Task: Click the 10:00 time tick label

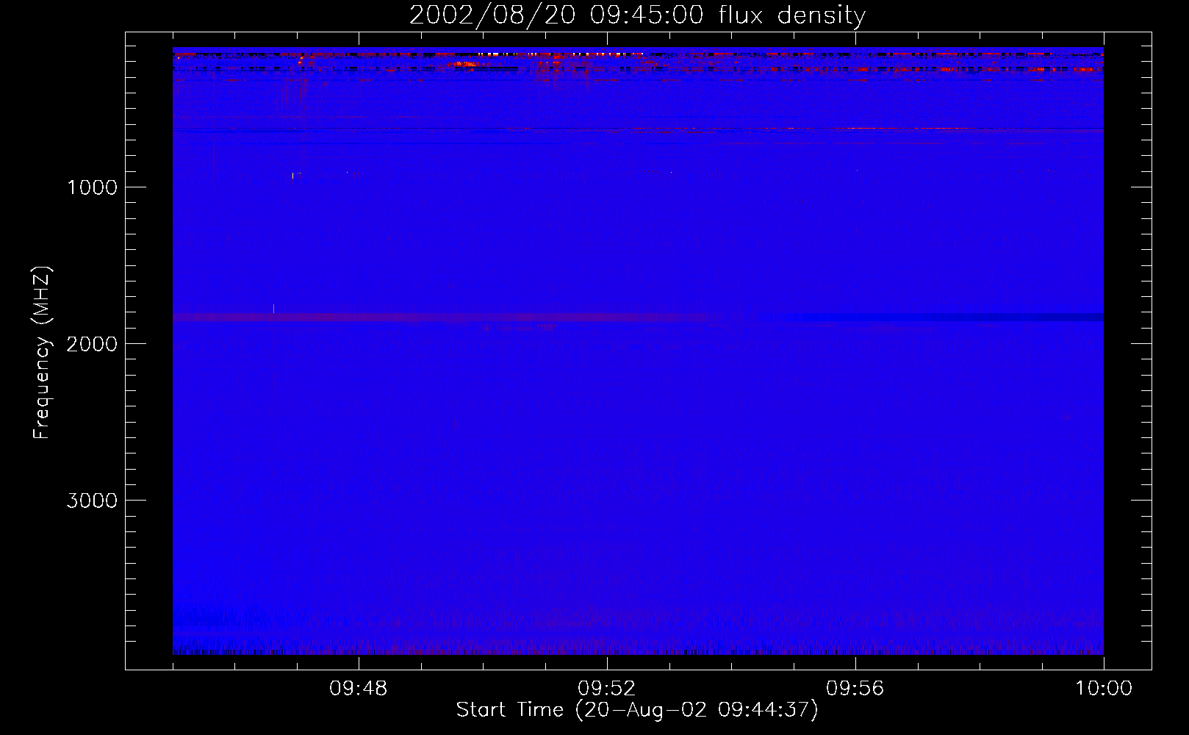Action: click(x=1104, y=689)
